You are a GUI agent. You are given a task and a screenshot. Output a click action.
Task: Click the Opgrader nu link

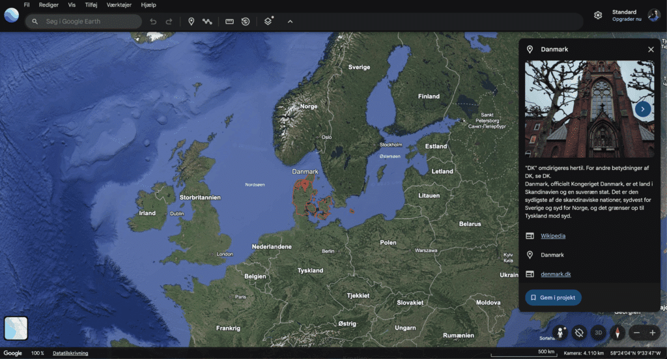point(627,19)
